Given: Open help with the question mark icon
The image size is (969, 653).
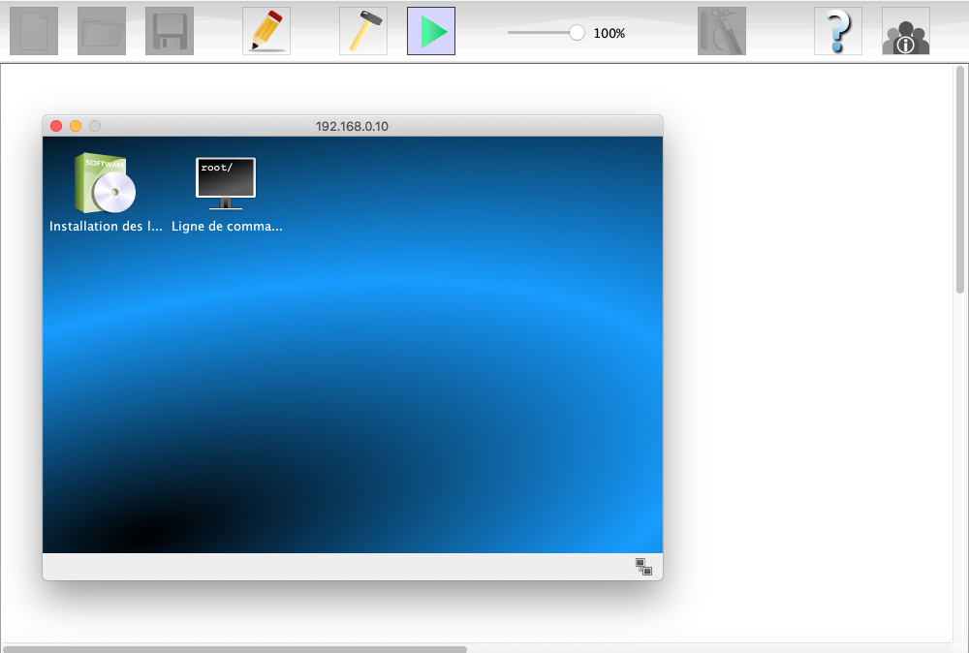Looking at the screenshot, I should [x=838, y=31].
